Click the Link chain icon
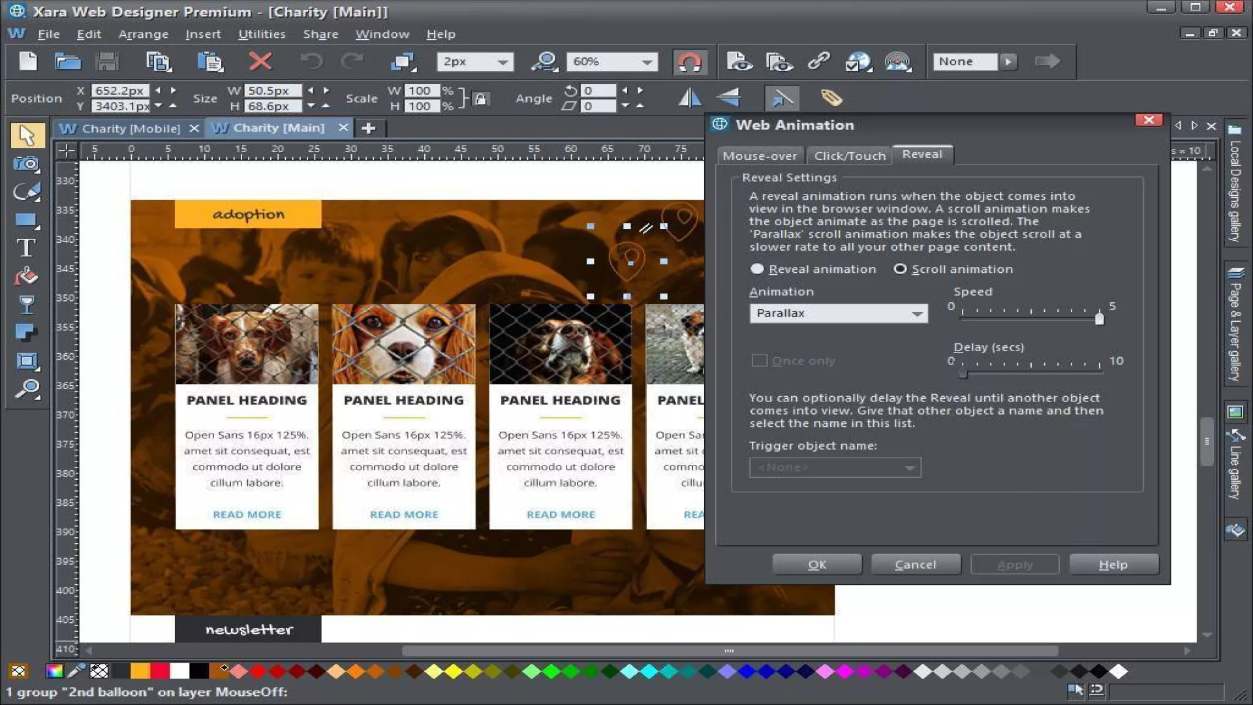The height and width of the screenshot is (705, 1253). 818,61
